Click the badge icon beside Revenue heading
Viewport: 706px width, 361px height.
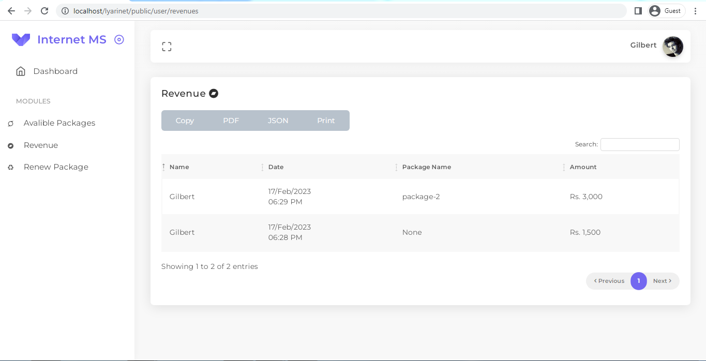click(214, 94)
